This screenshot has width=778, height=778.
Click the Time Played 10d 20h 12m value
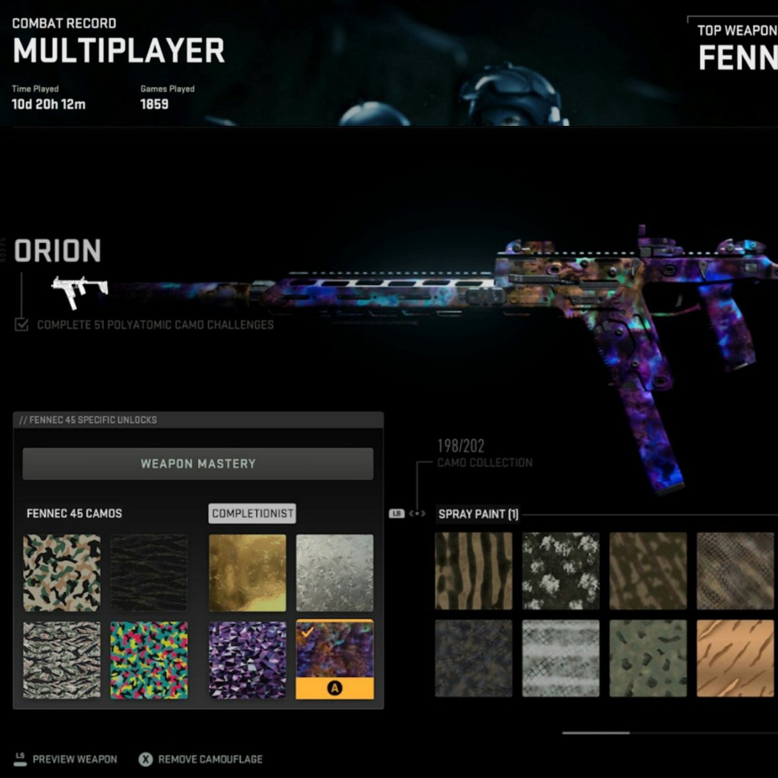(x=49, y=104)
